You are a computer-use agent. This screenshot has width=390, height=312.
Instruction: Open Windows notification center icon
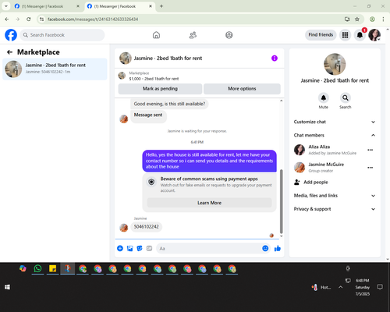(x=380, y=287)
